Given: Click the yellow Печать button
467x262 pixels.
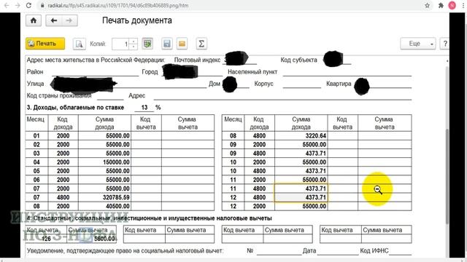Looking at the screenshot, I should tap(45, 44).
